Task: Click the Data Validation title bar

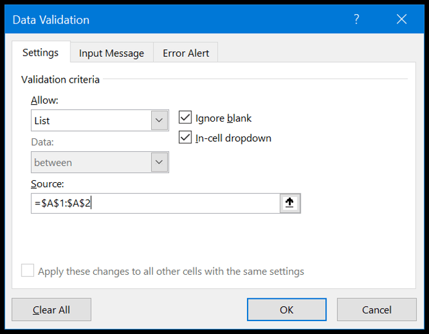Action: 178,19
